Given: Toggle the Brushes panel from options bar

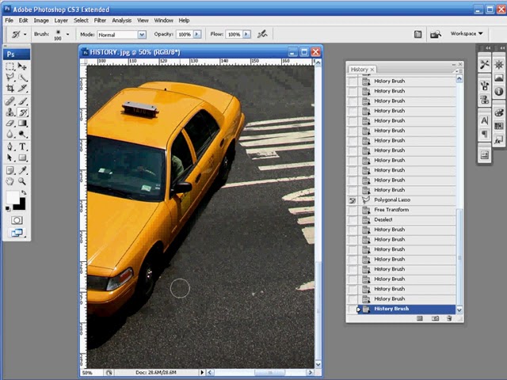Looking at the screenshot, I should pyautogui.click(x=417, y=34).
